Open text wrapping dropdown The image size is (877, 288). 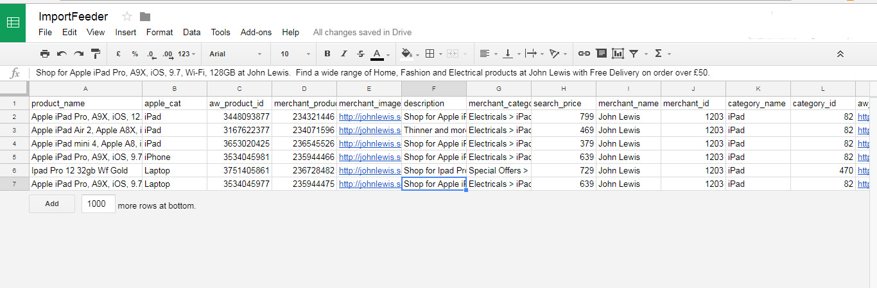[x=534, y=54]
